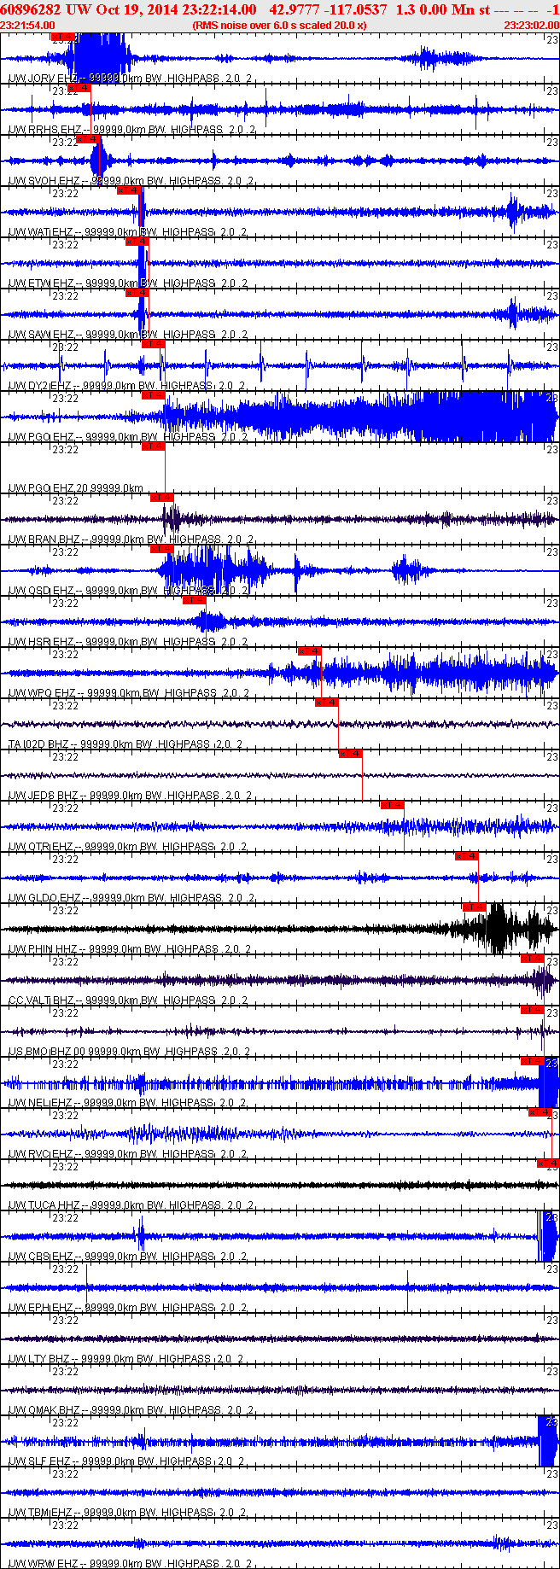Select the UW HSR EHZ station label
Viewport: 560px width, 1569px height.
pyautogui.click(x=128, y=642)
